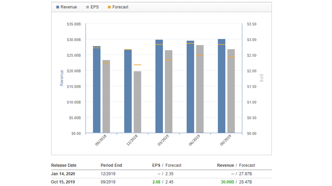Image resolution: width=332 pixels, height=186 pixels.
Task: Select the blue Revenue bar for 03/2019
Action: pos(159,86)
